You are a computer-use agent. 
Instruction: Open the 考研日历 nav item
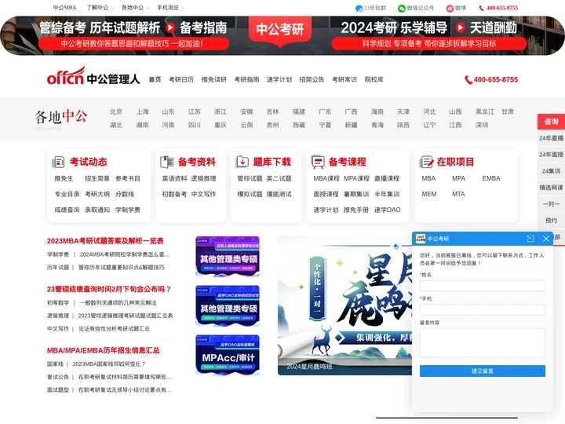point(181,79)
